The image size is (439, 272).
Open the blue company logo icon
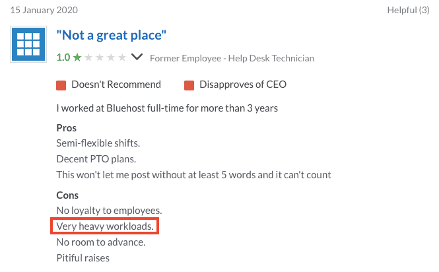click(28, 44)
